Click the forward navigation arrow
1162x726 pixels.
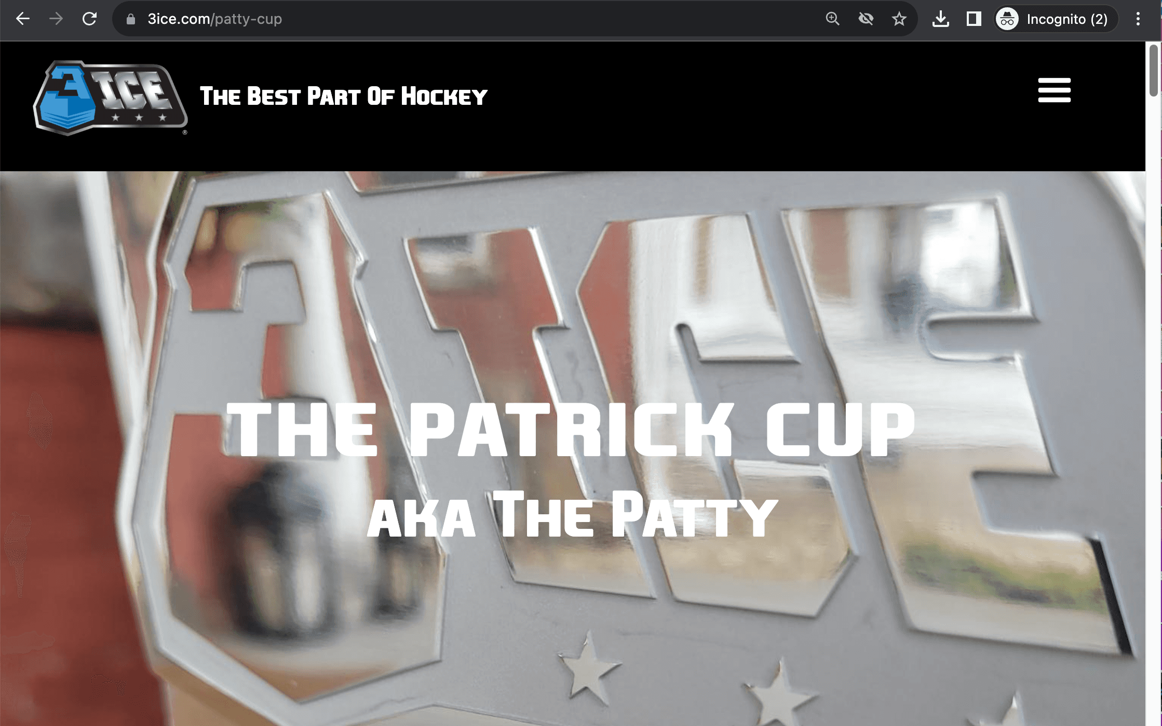(x=56, y=19)
